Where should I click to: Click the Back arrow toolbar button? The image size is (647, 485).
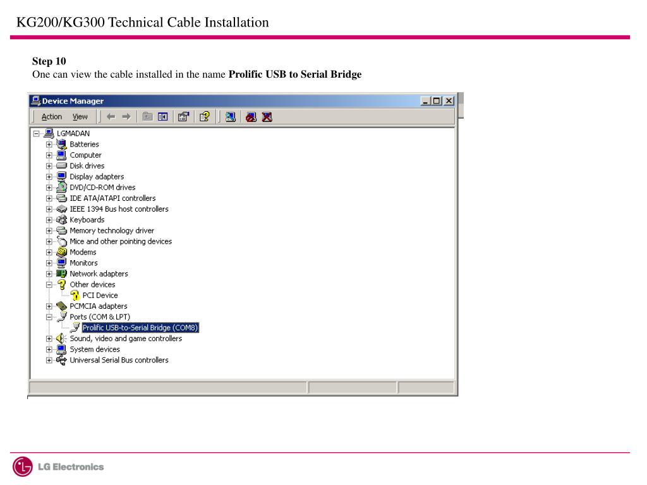[111, 117]
